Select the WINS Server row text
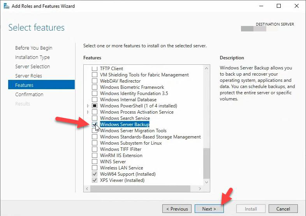 click(113, 162)
